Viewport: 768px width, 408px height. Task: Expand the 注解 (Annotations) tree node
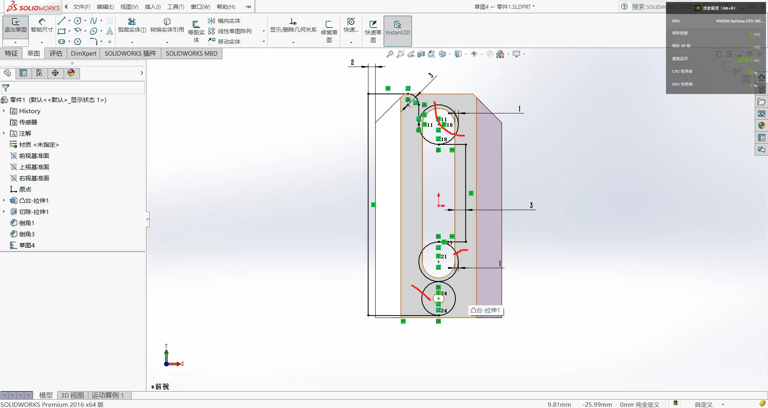click(x=4, y=133)
